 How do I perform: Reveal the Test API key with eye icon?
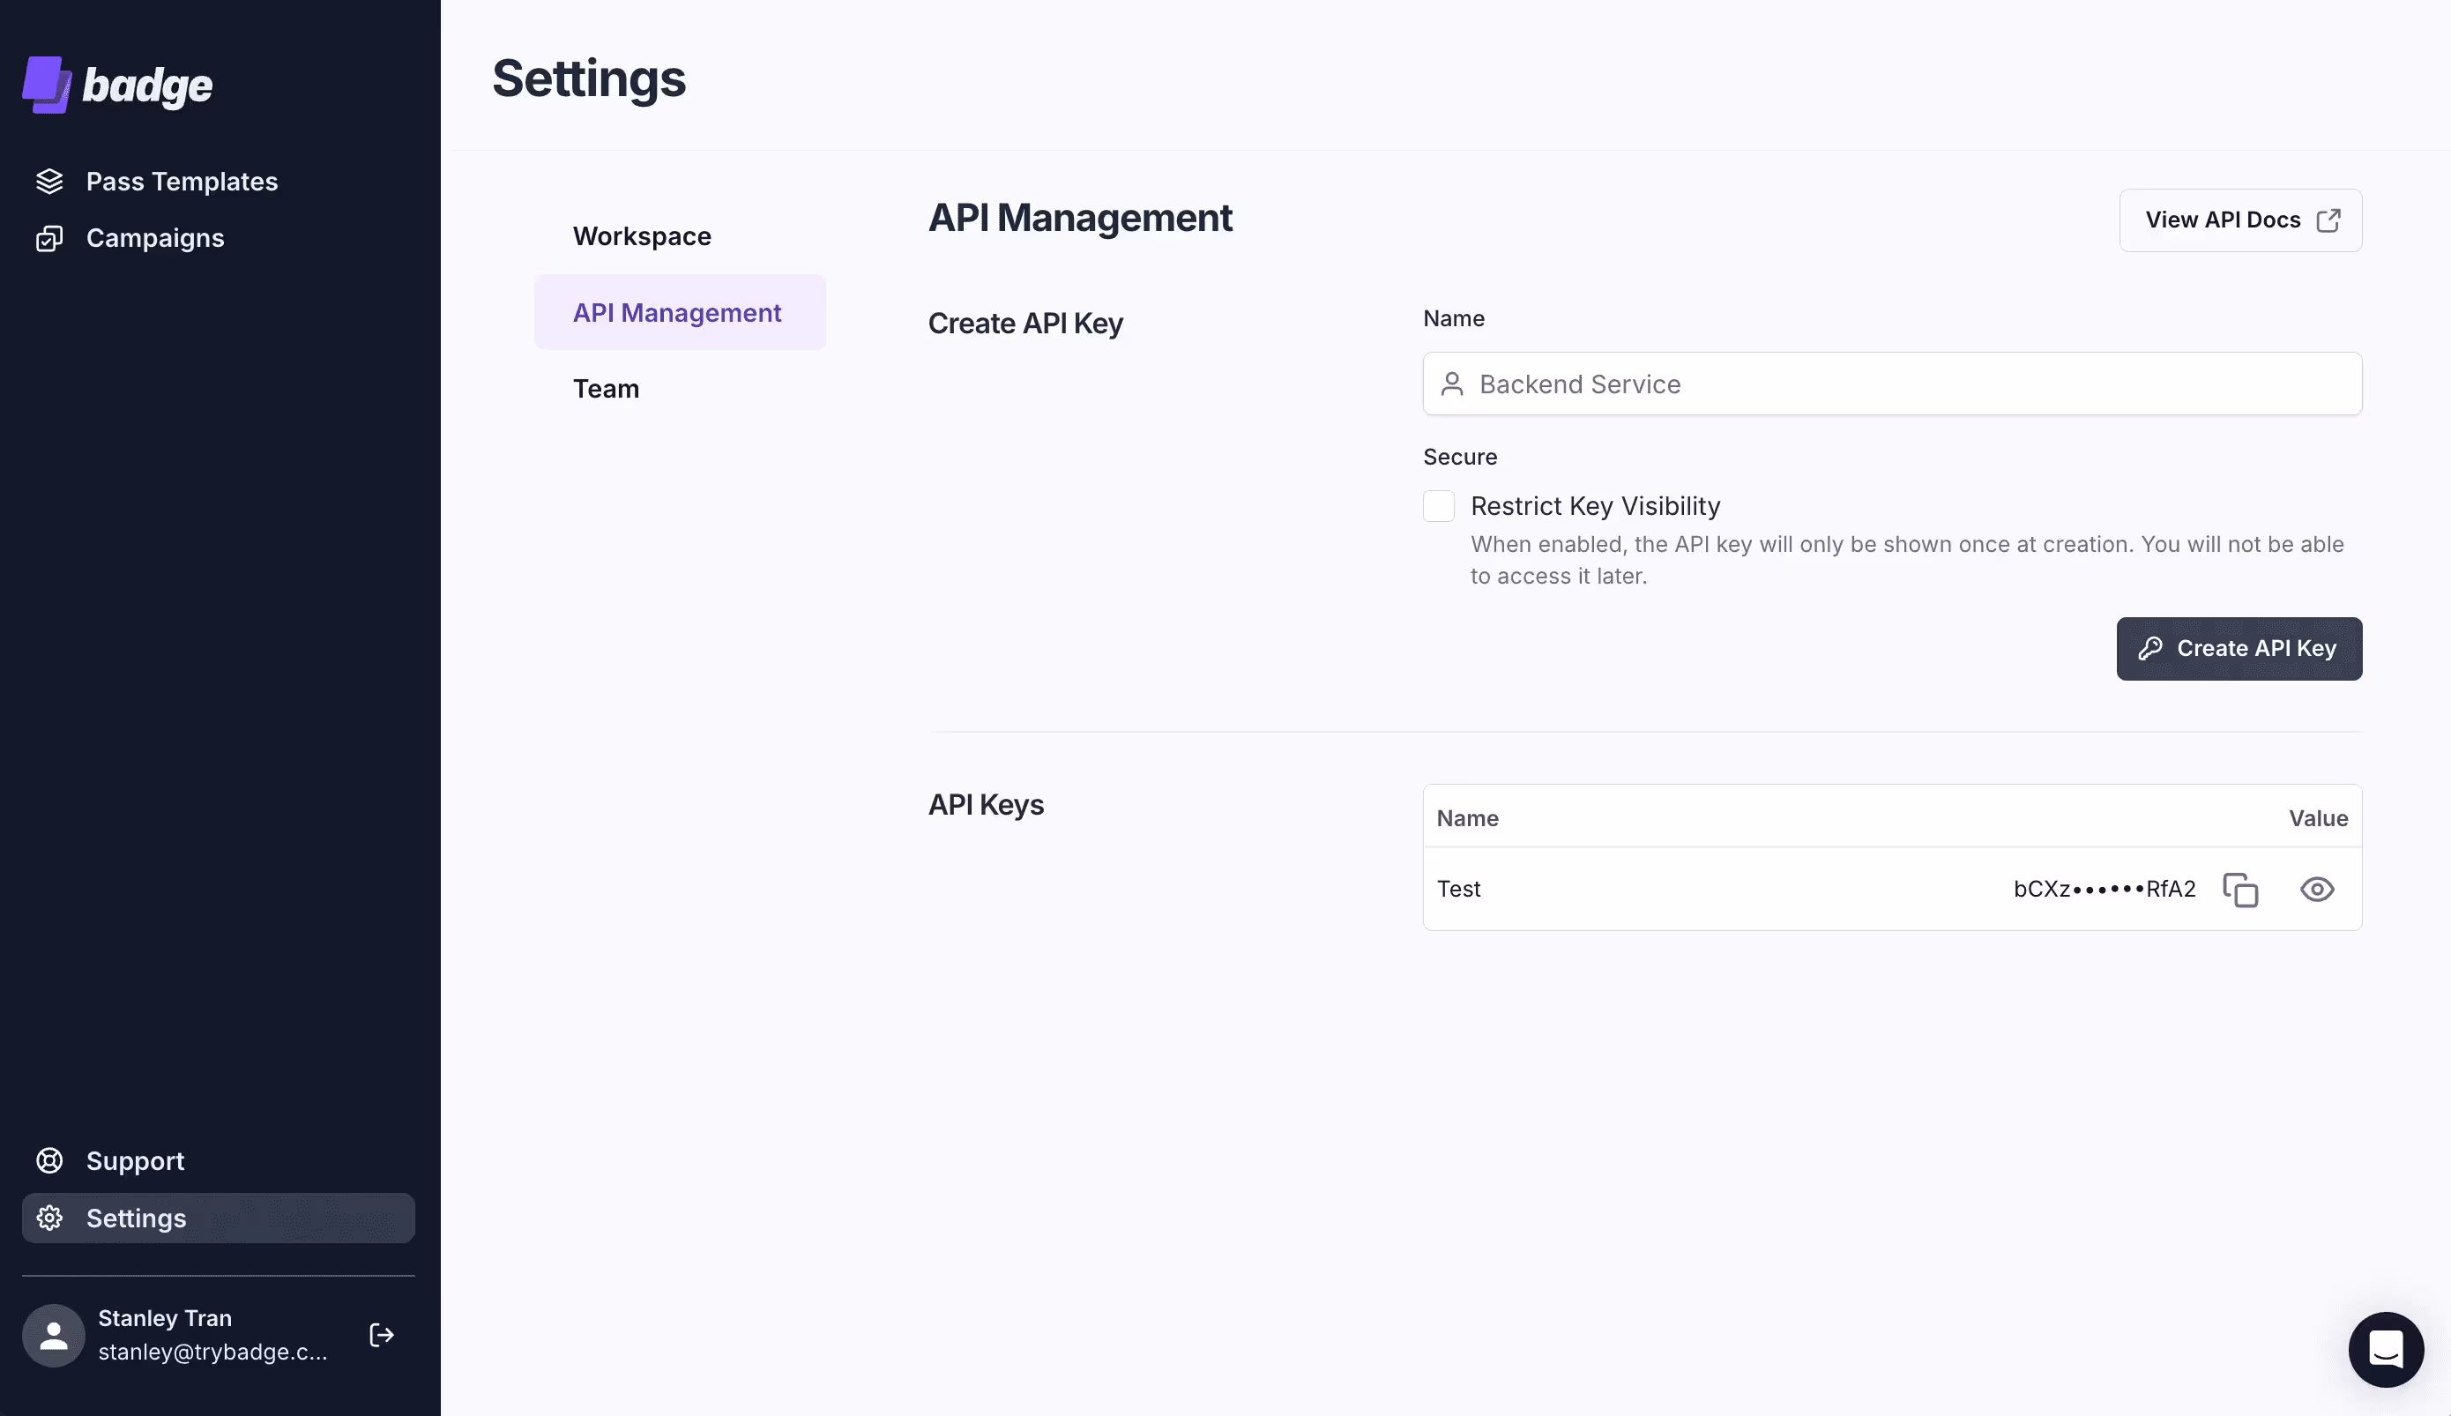[2317, 889]
